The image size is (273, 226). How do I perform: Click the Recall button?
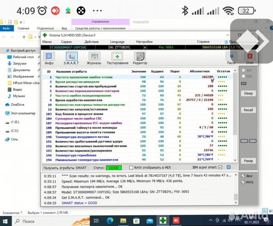pos(248,110)
